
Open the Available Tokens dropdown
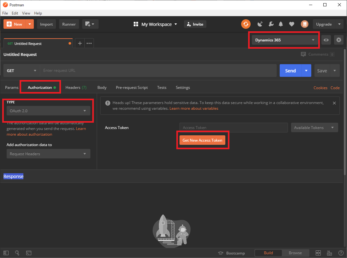[x=314, y=127]
